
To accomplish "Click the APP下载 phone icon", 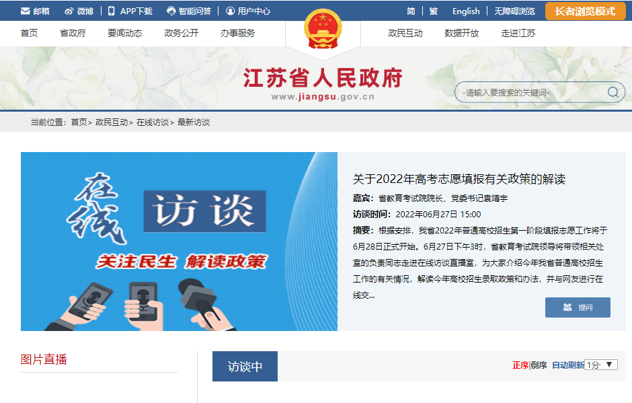I will tap(111, 11).
